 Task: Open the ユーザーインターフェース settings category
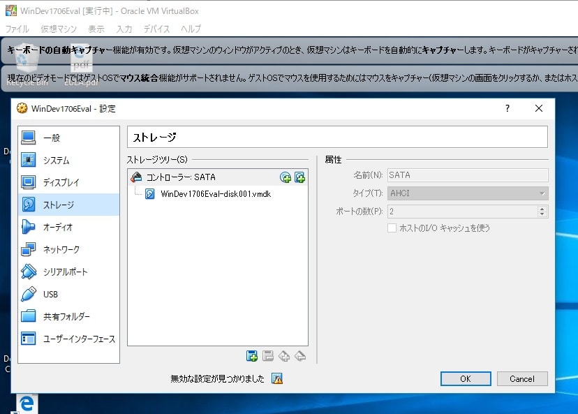68,339
